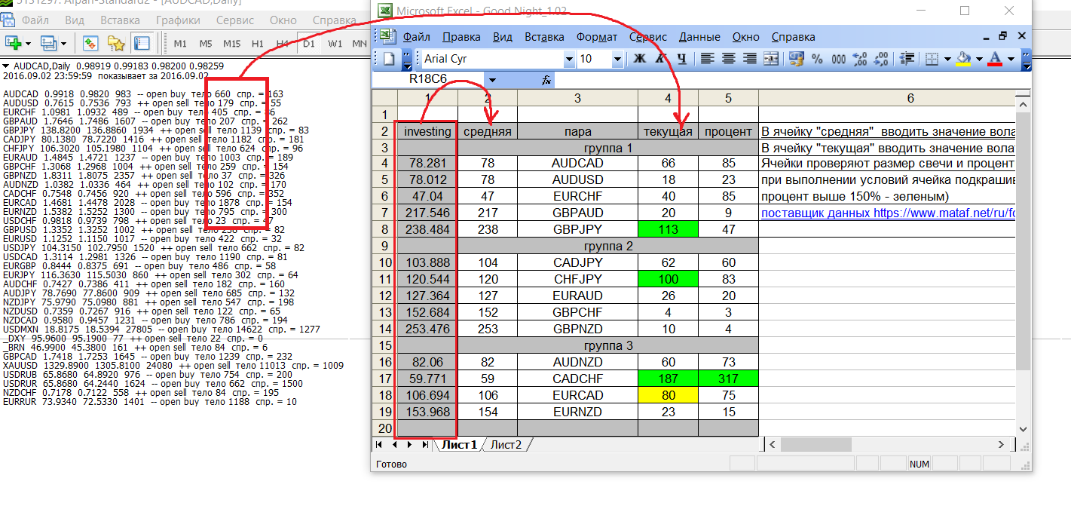1071x509 pixels.
Task: Align cell text left in Excel
Action: [x=707, y=59]
